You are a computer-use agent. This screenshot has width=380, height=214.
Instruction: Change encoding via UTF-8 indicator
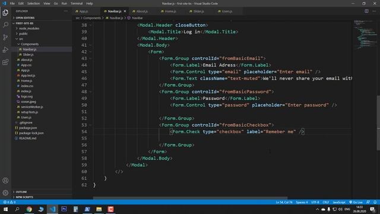click(x=315, y=202)
